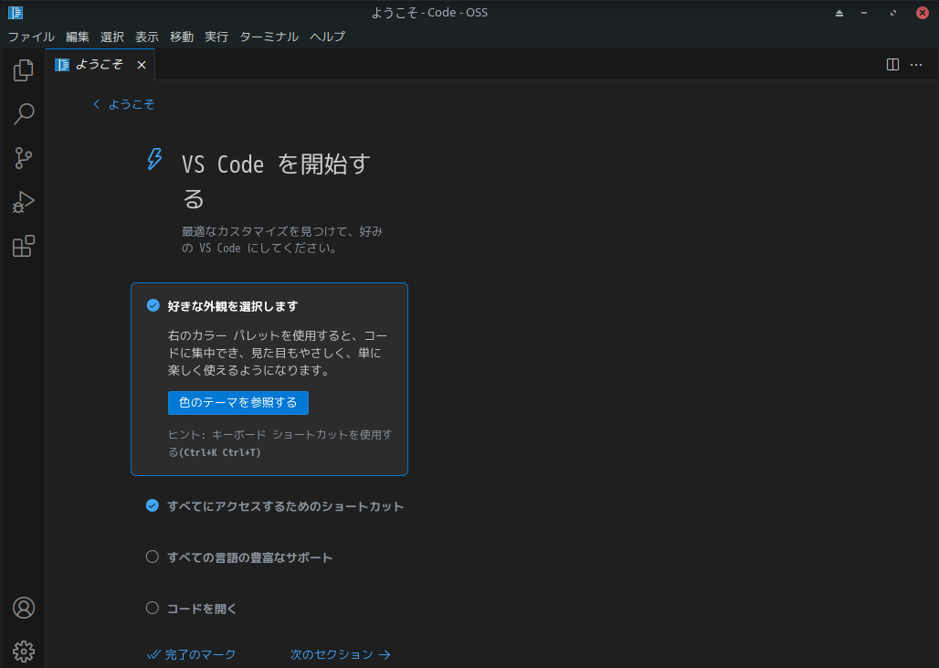The image size is (939, 668).
Task: Open the ヘルプ menu
Action: [327, 37]
